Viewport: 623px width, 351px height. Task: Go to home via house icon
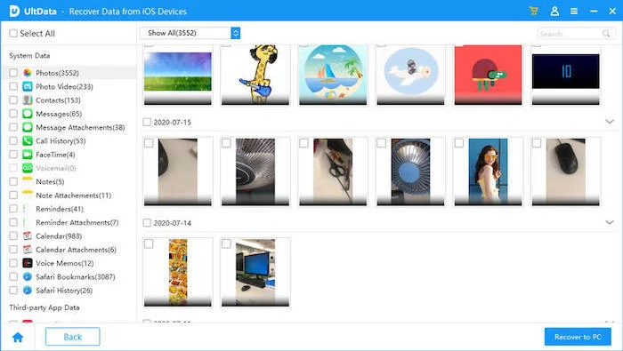[x=18, y=337]
